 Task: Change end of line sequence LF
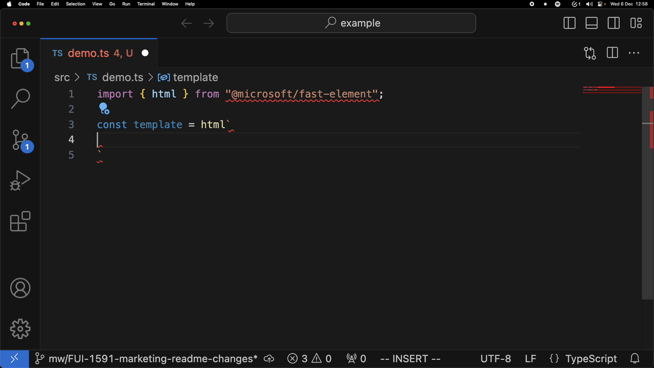click(x=530, y=359)
